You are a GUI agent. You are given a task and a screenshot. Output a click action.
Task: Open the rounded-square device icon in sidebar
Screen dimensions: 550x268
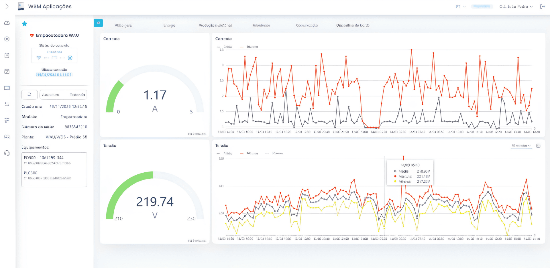click(7, 39)
